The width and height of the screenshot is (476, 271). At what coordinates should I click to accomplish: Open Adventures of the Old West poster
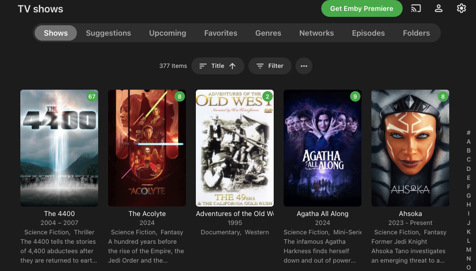click(235, 148)
